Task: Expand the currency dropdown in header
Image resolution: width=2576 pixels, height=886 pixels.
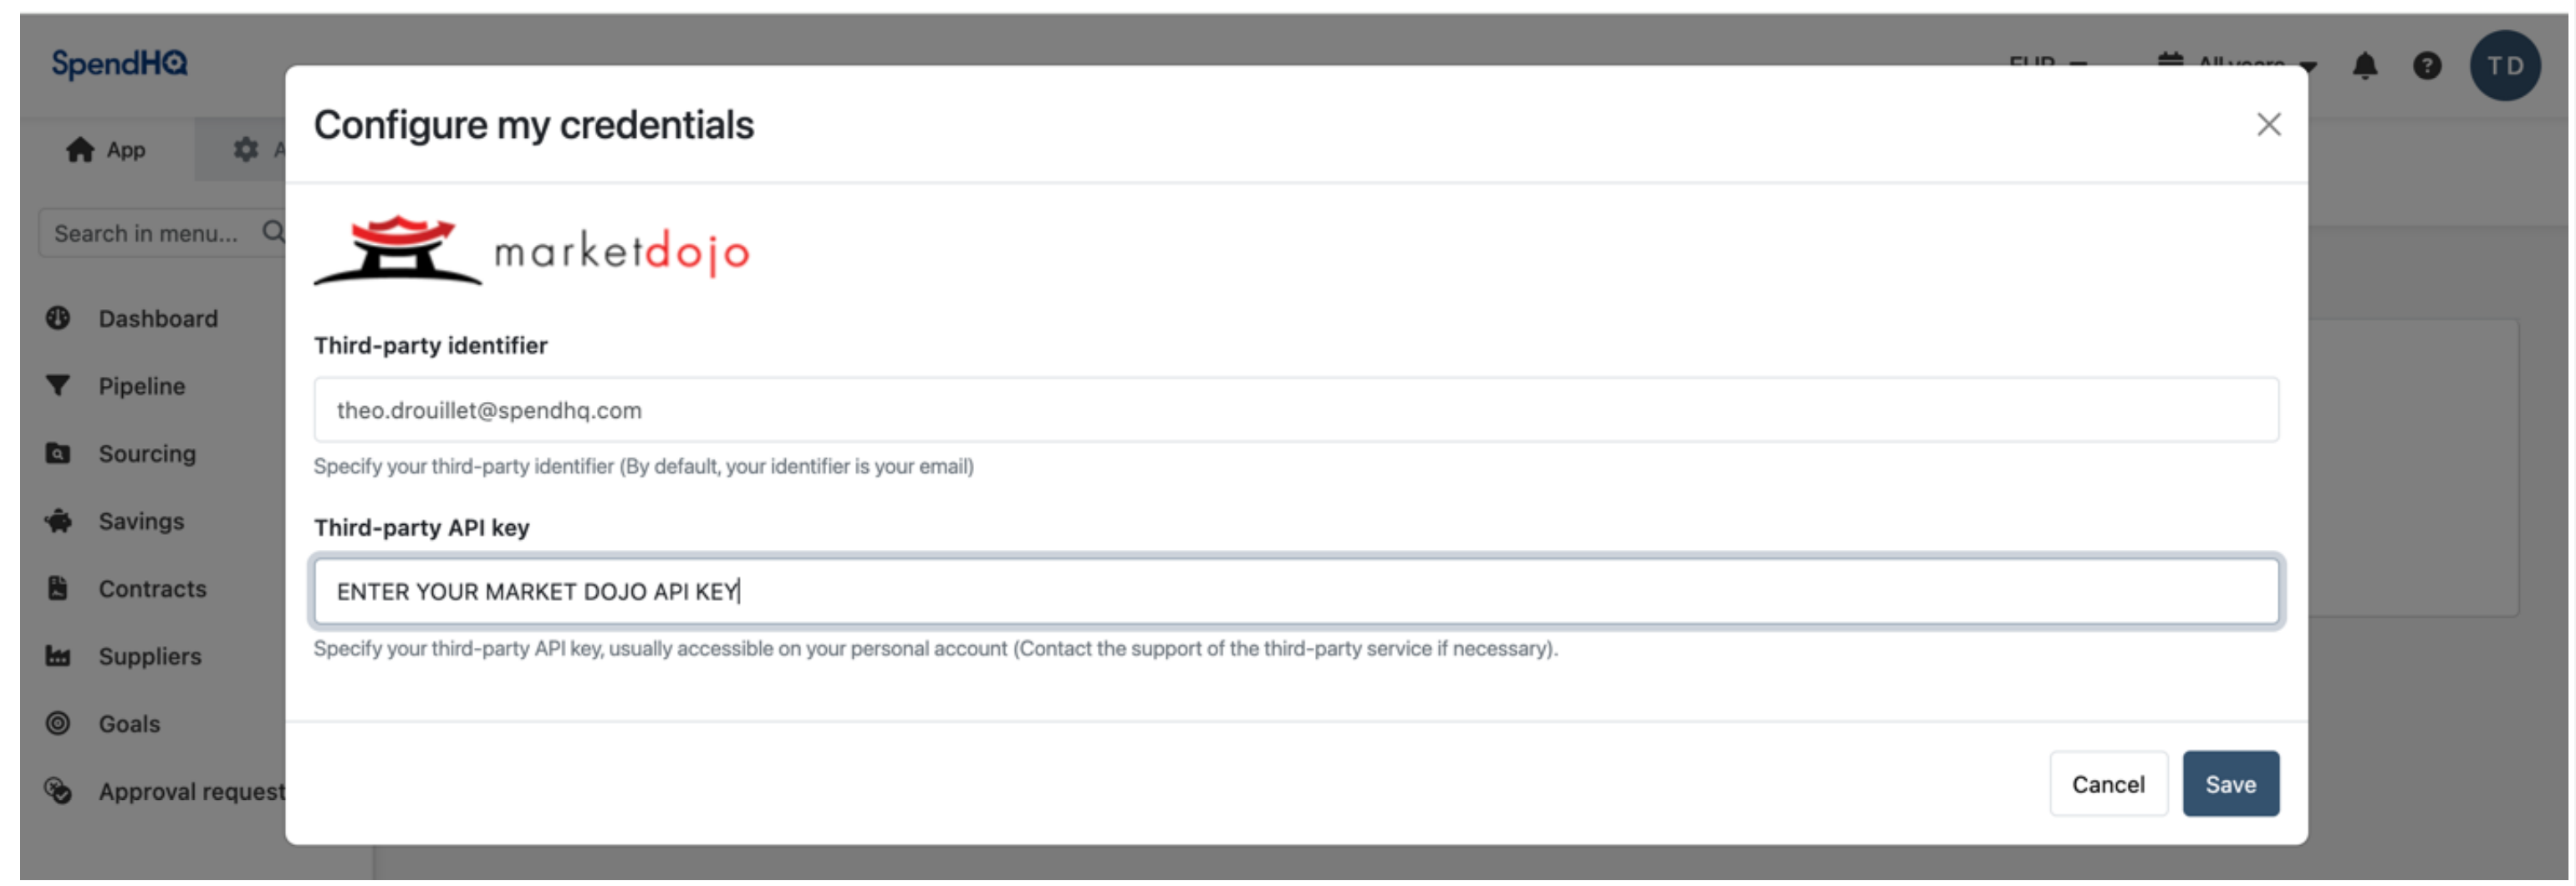Action: [2048, 60]
